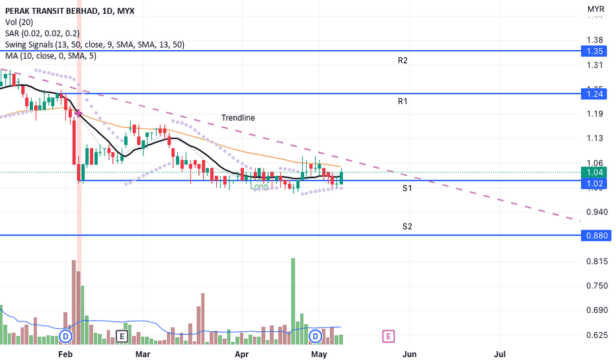Select the SAR (0.02, 0.02, 0.2) legend

(x=42, y=34)
